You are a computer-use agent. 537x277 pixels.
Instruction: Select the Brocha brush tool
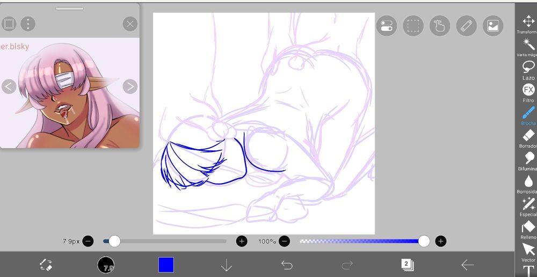point(528,115)
